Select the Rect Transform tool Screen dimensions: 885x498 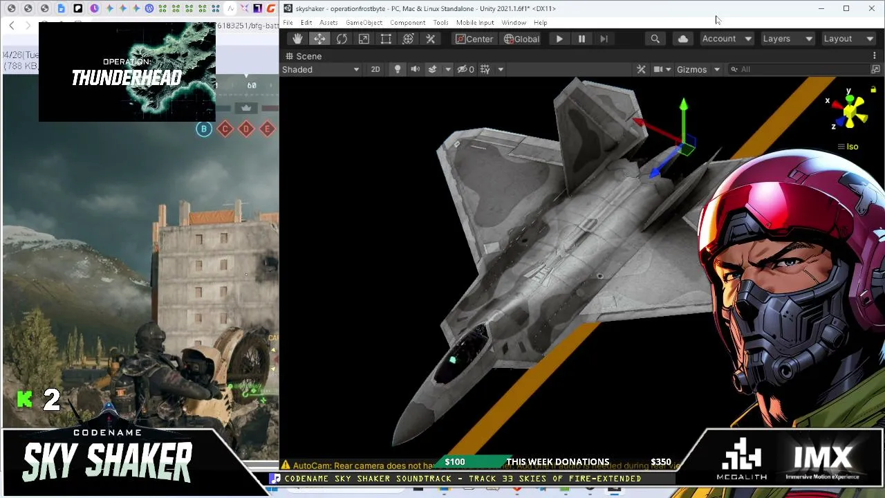click(x=386, y=39)
